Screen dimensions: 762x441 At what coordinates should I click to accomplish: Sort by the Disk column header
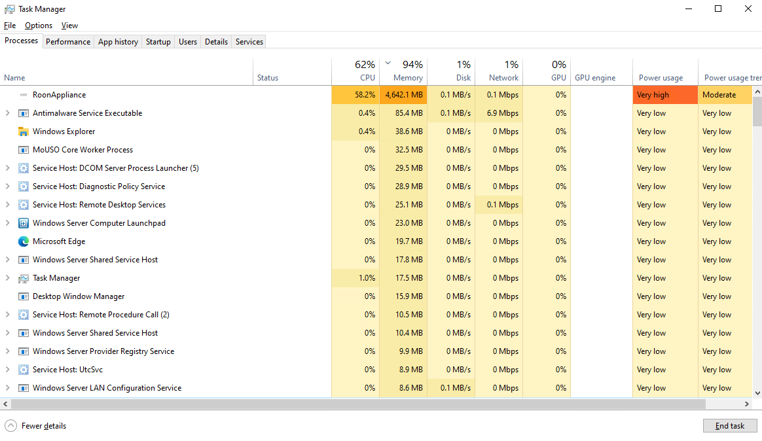point(451,71)
